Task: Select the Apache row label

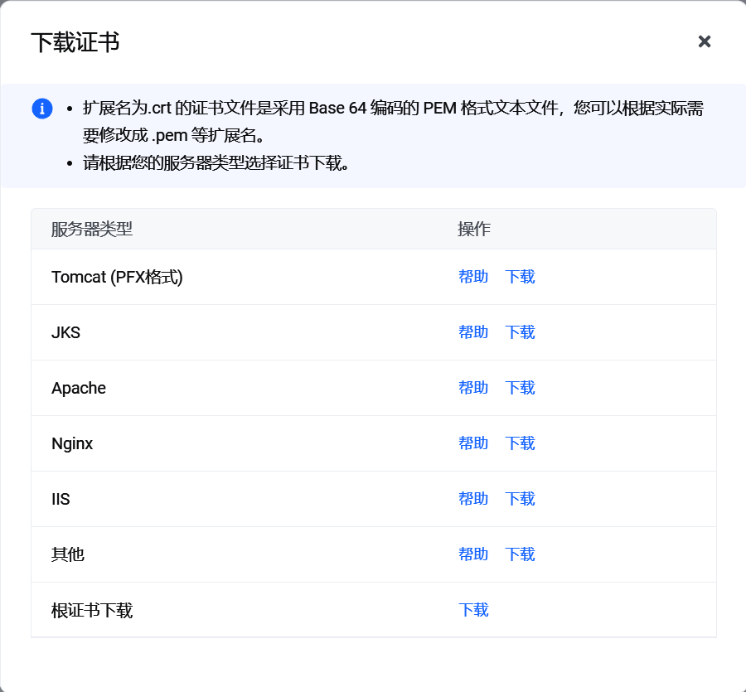Action: 79,389
